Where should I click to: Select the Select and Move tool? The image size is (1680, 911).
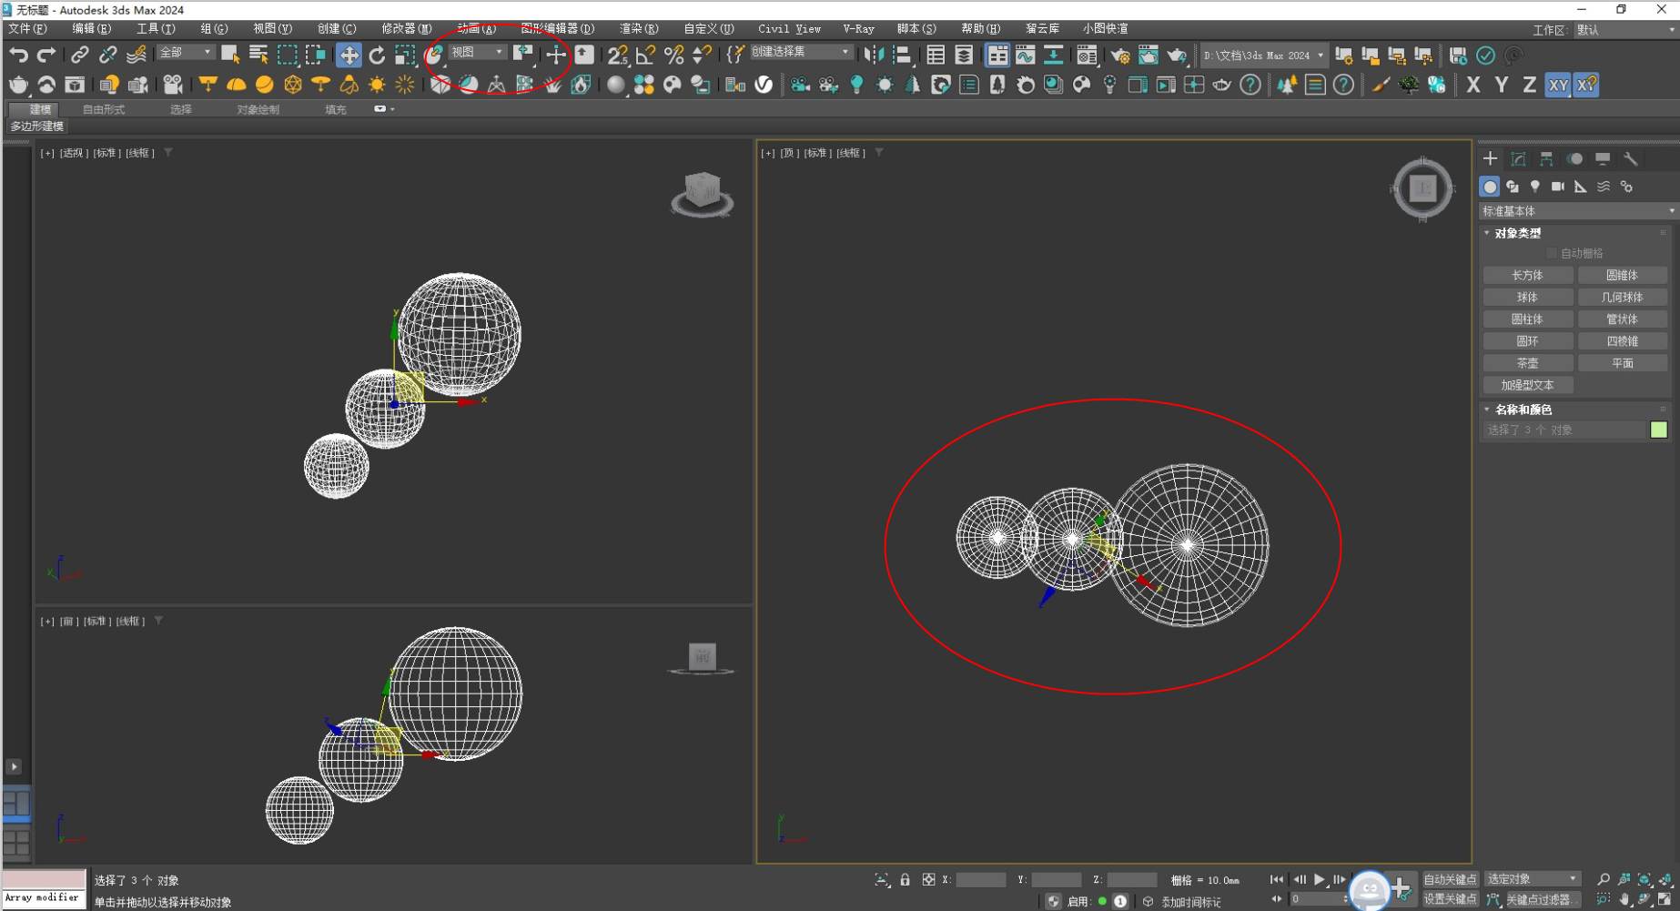point(349,55)
